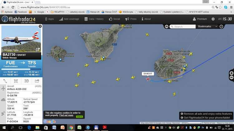This screenshot has width=234, height=131.
Task: Open the RECePTY!!! bookmarks folder
Action: 58,12
